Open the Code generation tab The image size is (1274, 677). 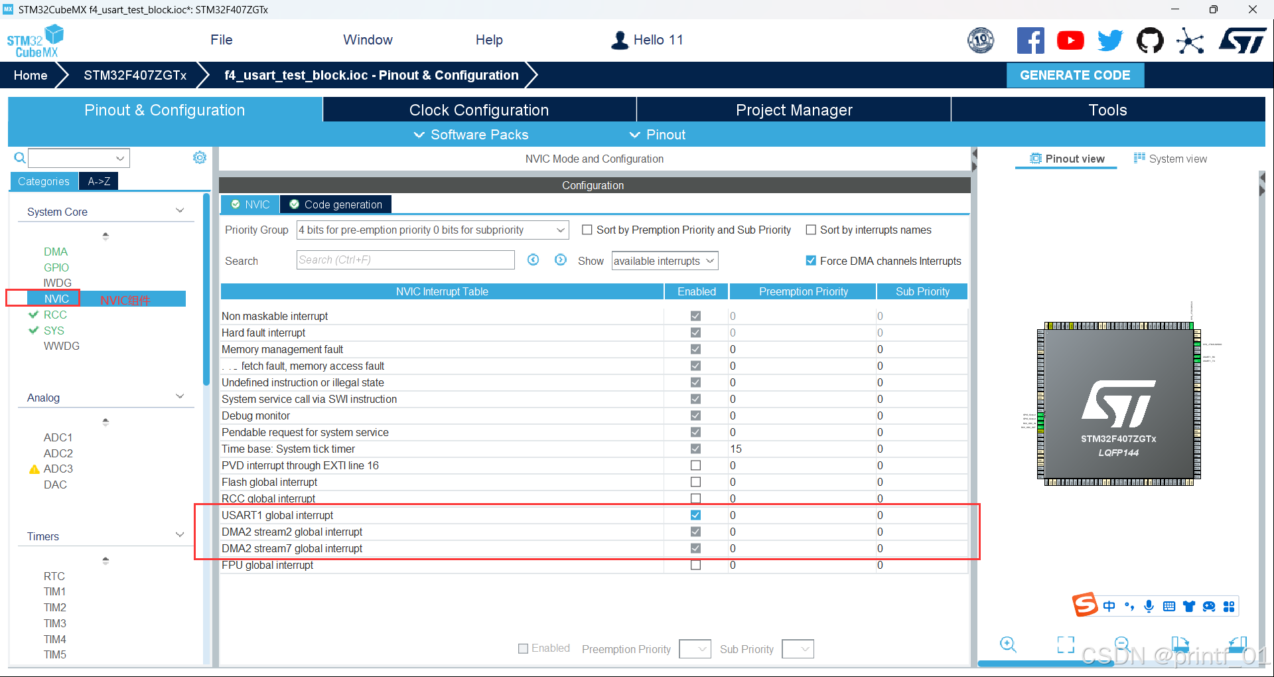pos(336,204)
